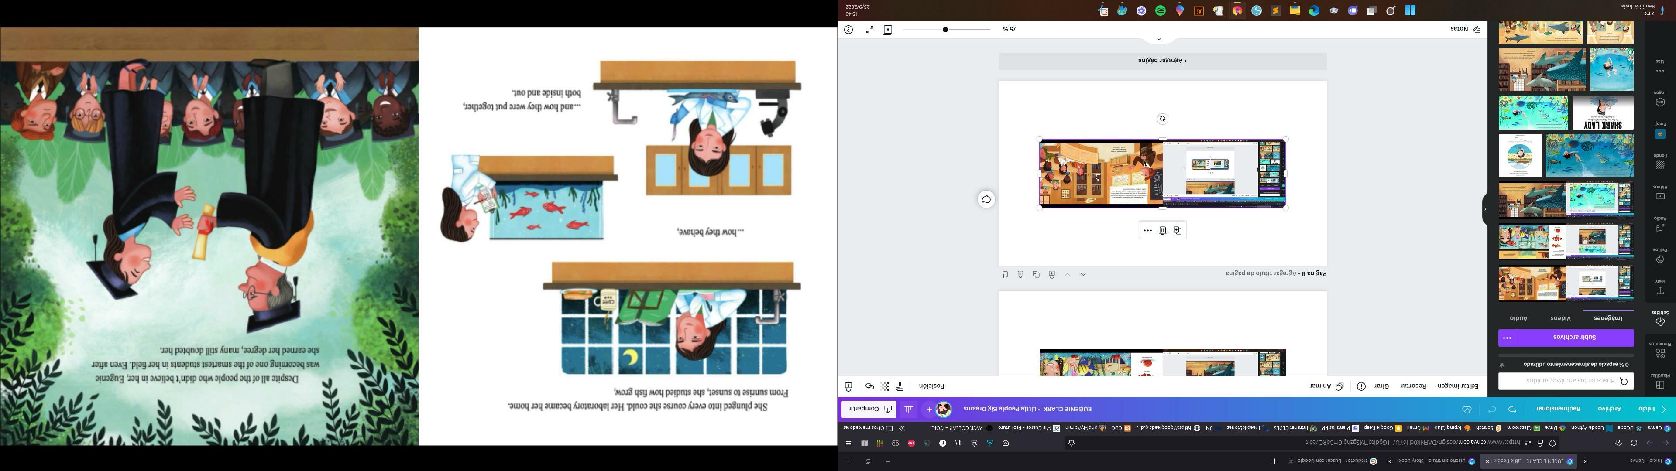Click the storage usage progress bar
Image resolution: width=1676 pixels, height=471 pixels.
click(x=1566, y=355)
